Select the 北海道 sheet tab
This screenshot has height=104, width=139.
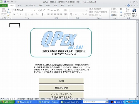click(30, 99)
